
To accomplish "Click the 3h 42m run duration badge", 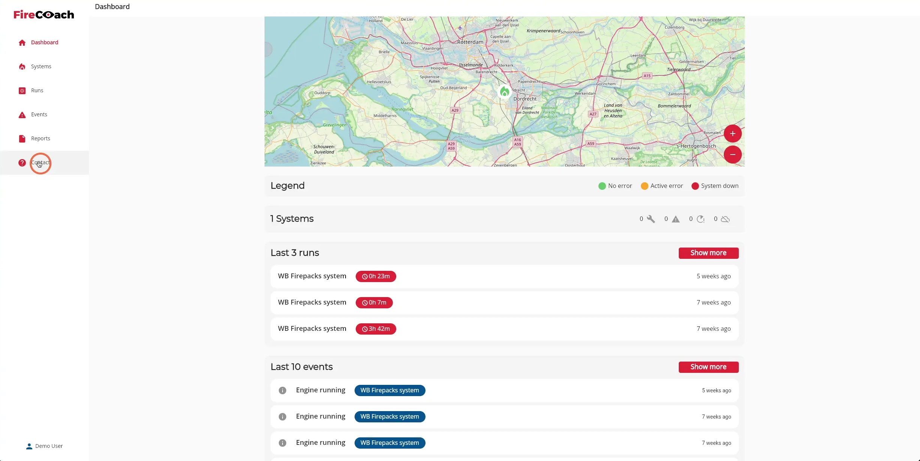I will pos(376,329).
